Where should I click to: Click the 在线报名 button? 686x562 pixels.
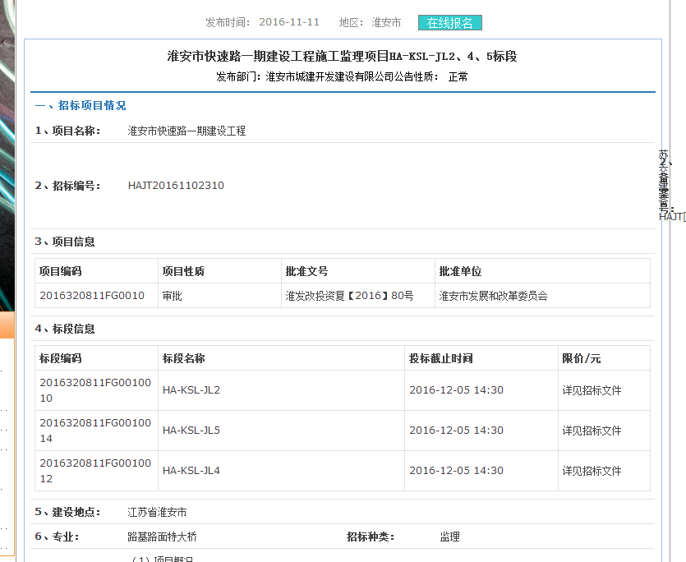click(449, 23)
